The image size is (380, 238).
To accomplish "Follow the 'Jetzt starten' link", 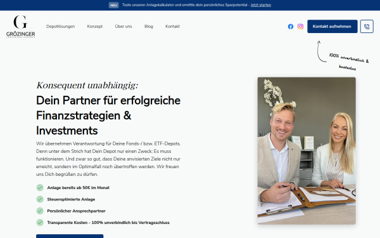I will pos(261,5).
